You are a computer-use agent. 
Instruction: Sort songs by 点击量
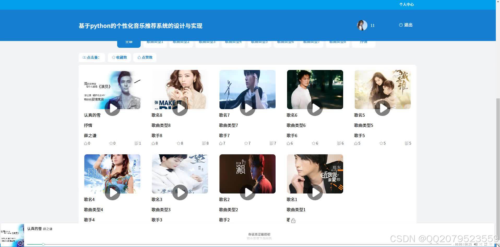tap(92, 57)
